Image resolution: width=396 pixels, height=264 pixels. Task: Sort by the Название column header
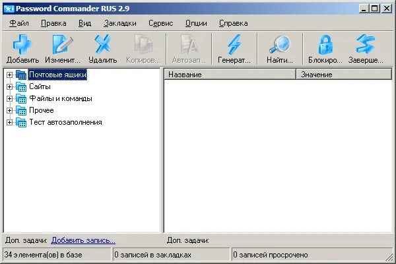[230, 75]
